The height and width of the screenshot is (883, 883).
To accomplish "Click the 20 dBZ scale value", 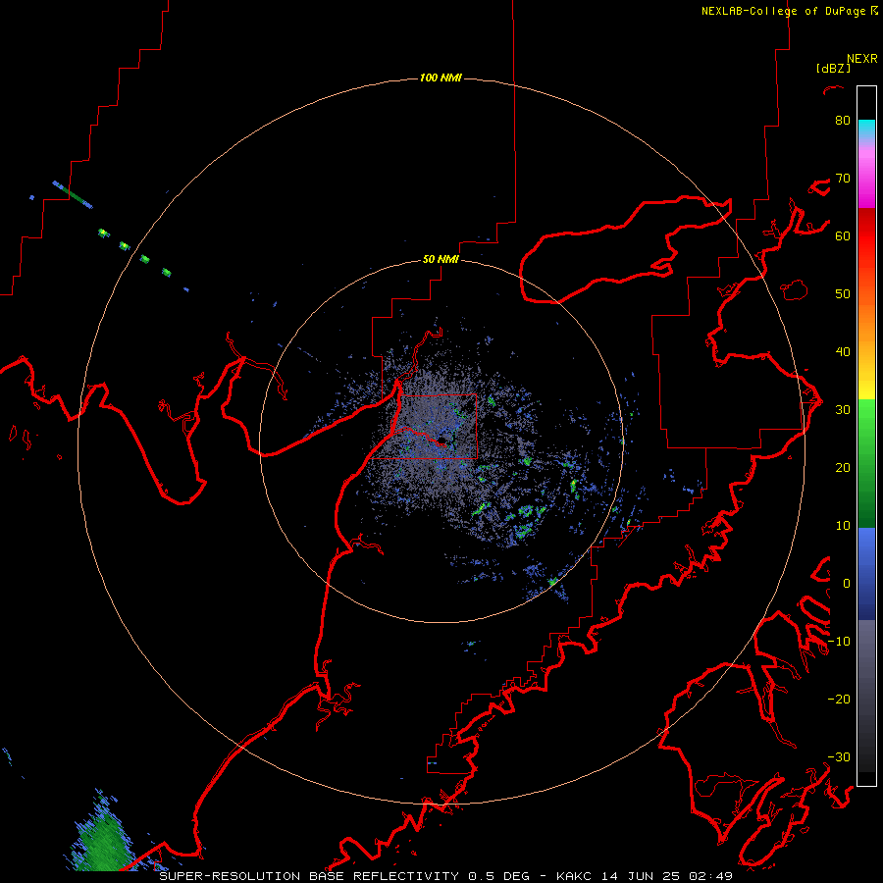I will click(x=843, y=467).
